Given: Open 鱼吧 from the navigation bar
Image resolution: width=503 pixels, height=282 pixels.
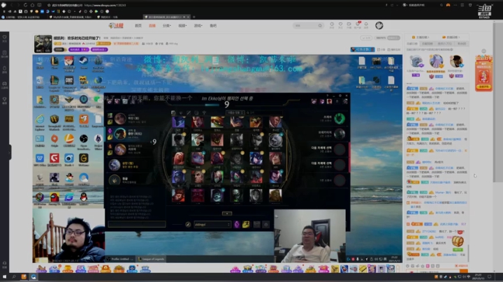Looking at the screenshot, I should click(213, 26).
